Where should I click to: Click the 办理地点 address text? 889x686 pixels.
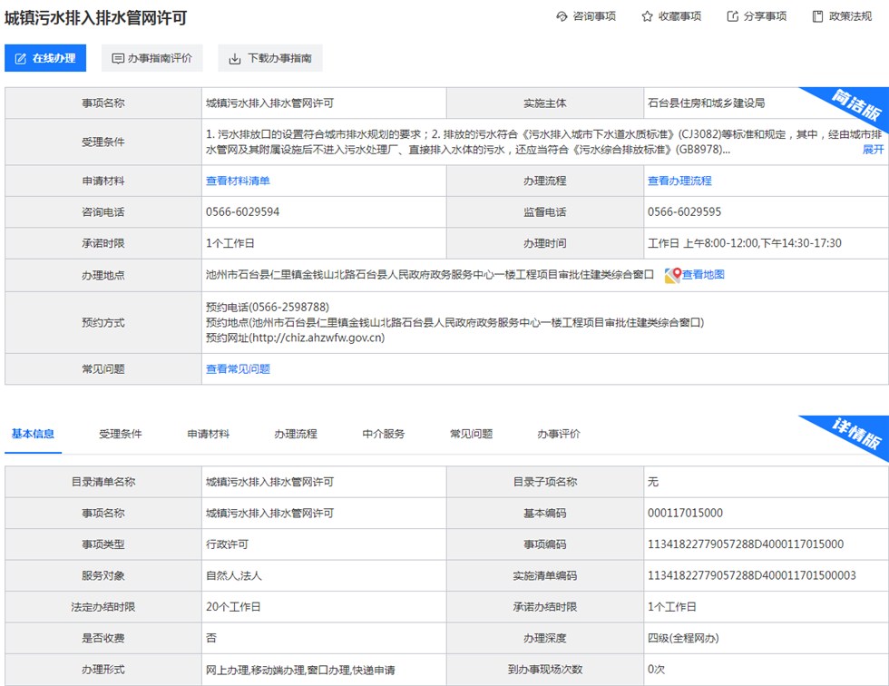pyautogui.click(x=430, y=275)
